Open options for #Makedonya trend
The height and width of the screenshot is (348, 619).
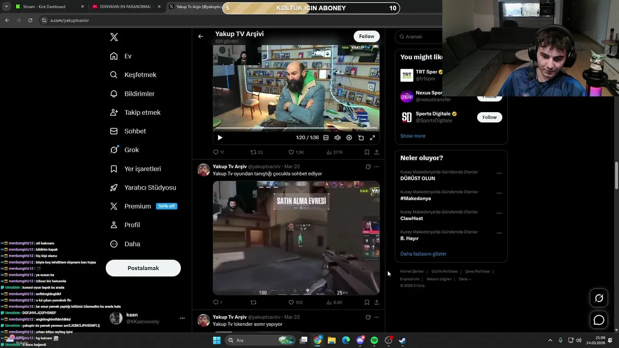click(x=499, y=193)
